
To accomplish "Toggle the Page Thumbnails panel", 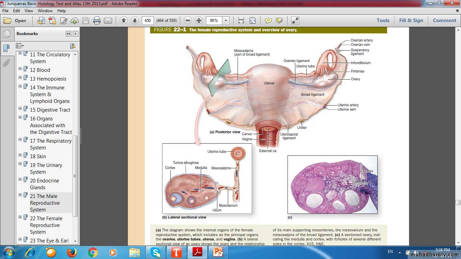I will (6, 34).
